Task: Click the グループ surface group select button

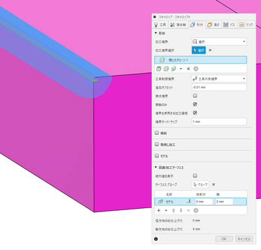Action: [200, 185]
